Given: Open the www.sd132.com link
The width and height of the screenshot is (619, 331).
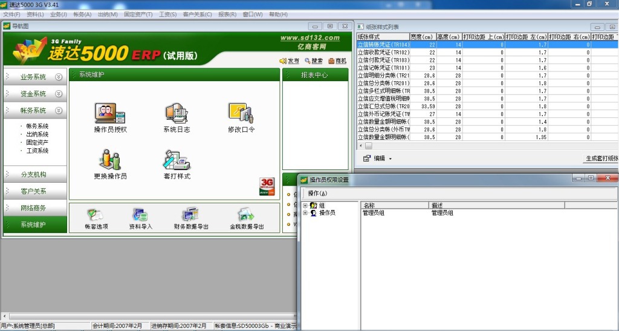Looking at the screenshot, I should [x=310, y=38].
